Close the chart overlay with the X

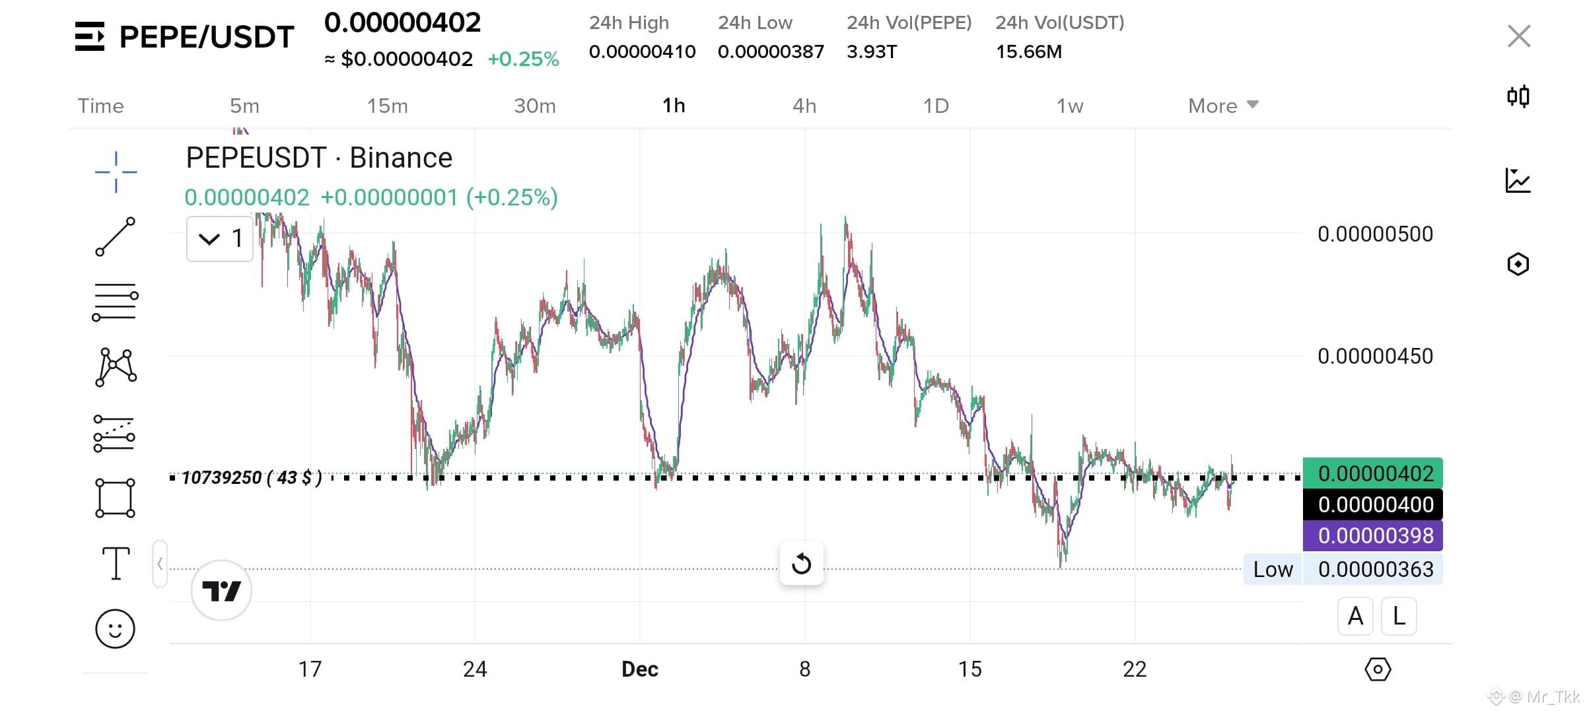(1519, 36)
